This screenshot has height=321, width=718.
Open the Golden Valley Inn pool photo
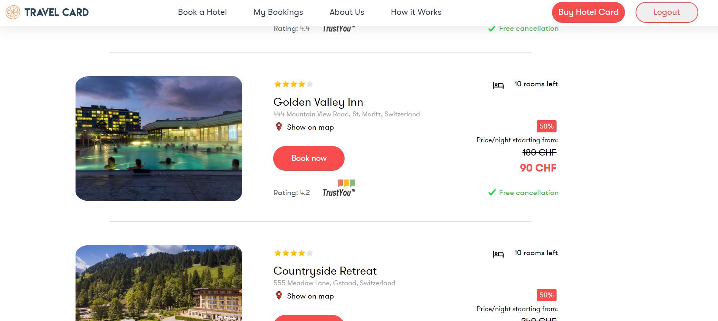(159, 138)
